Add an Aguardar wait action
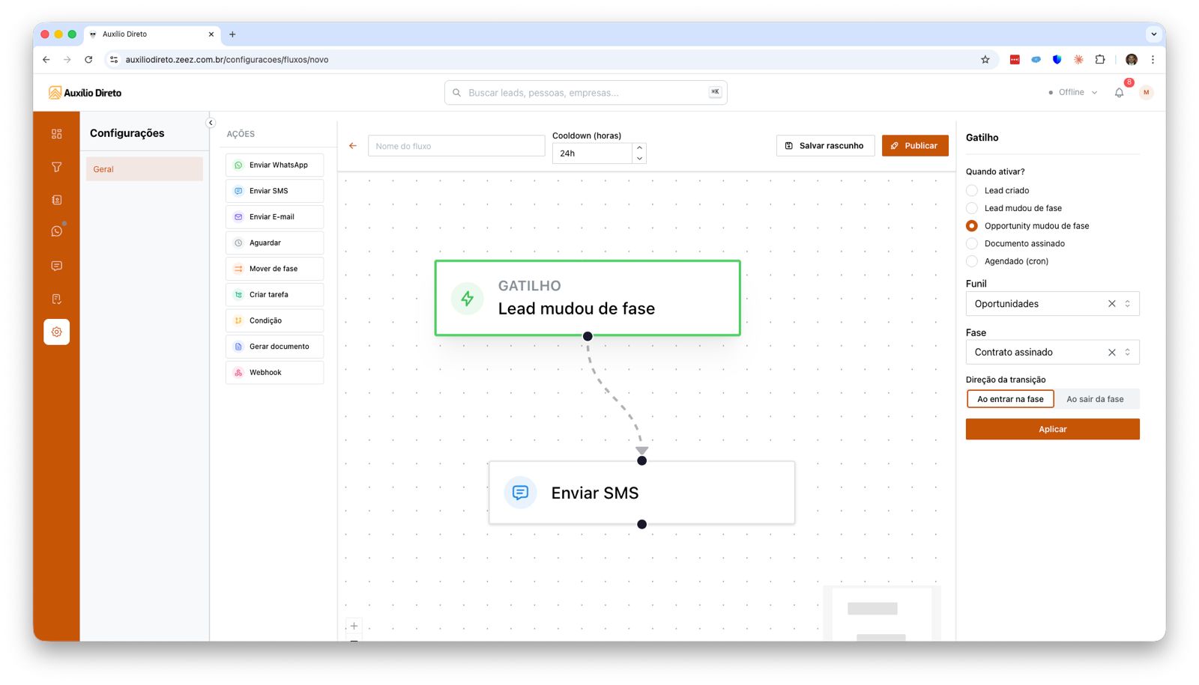Screen dimensions: 1199x685 274,243
